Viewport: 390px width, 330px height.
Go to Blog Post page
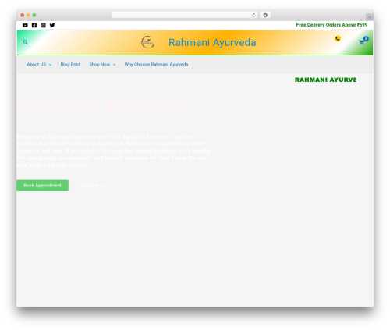70,64
